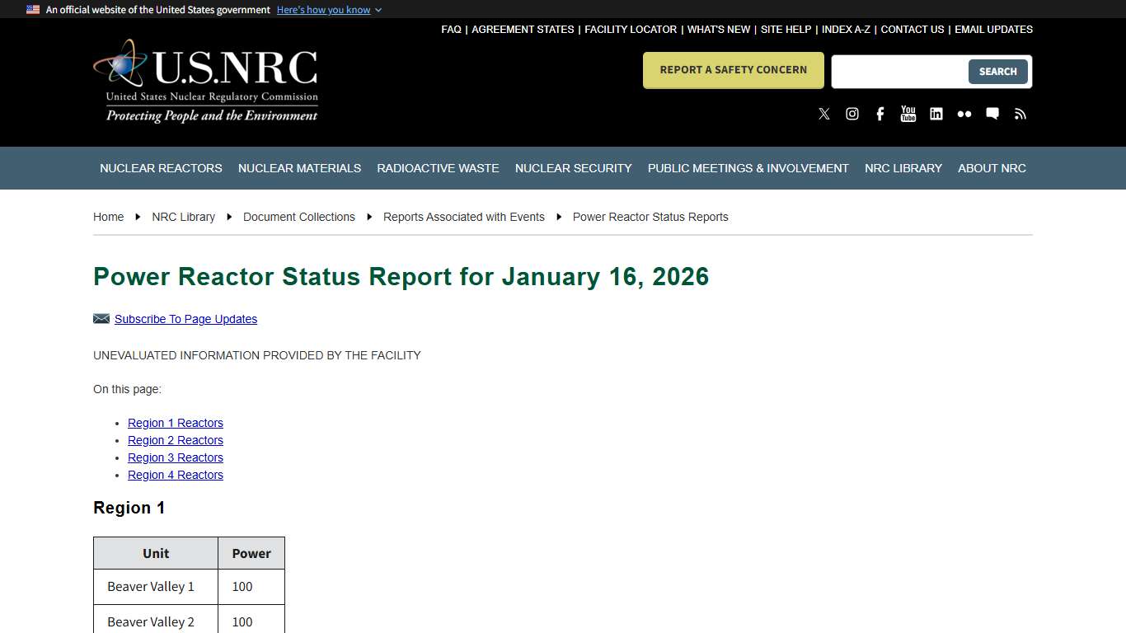Open the Document Collections breadcrumb link
Viewport: 1126px width, 633px height.
tap(298, 217)
